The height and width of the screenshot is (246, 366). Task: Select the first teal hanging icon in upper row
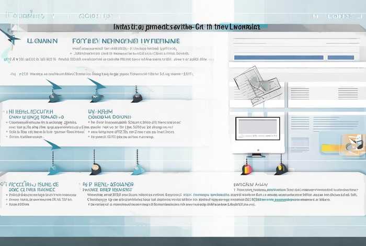click(x=53, y=96)
